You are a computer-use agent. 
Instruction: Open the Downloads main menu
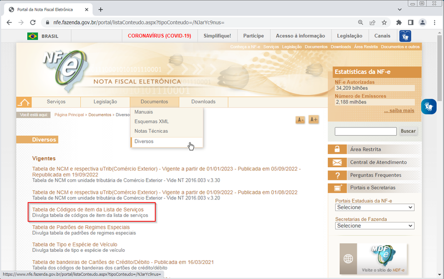pos(203,102)
